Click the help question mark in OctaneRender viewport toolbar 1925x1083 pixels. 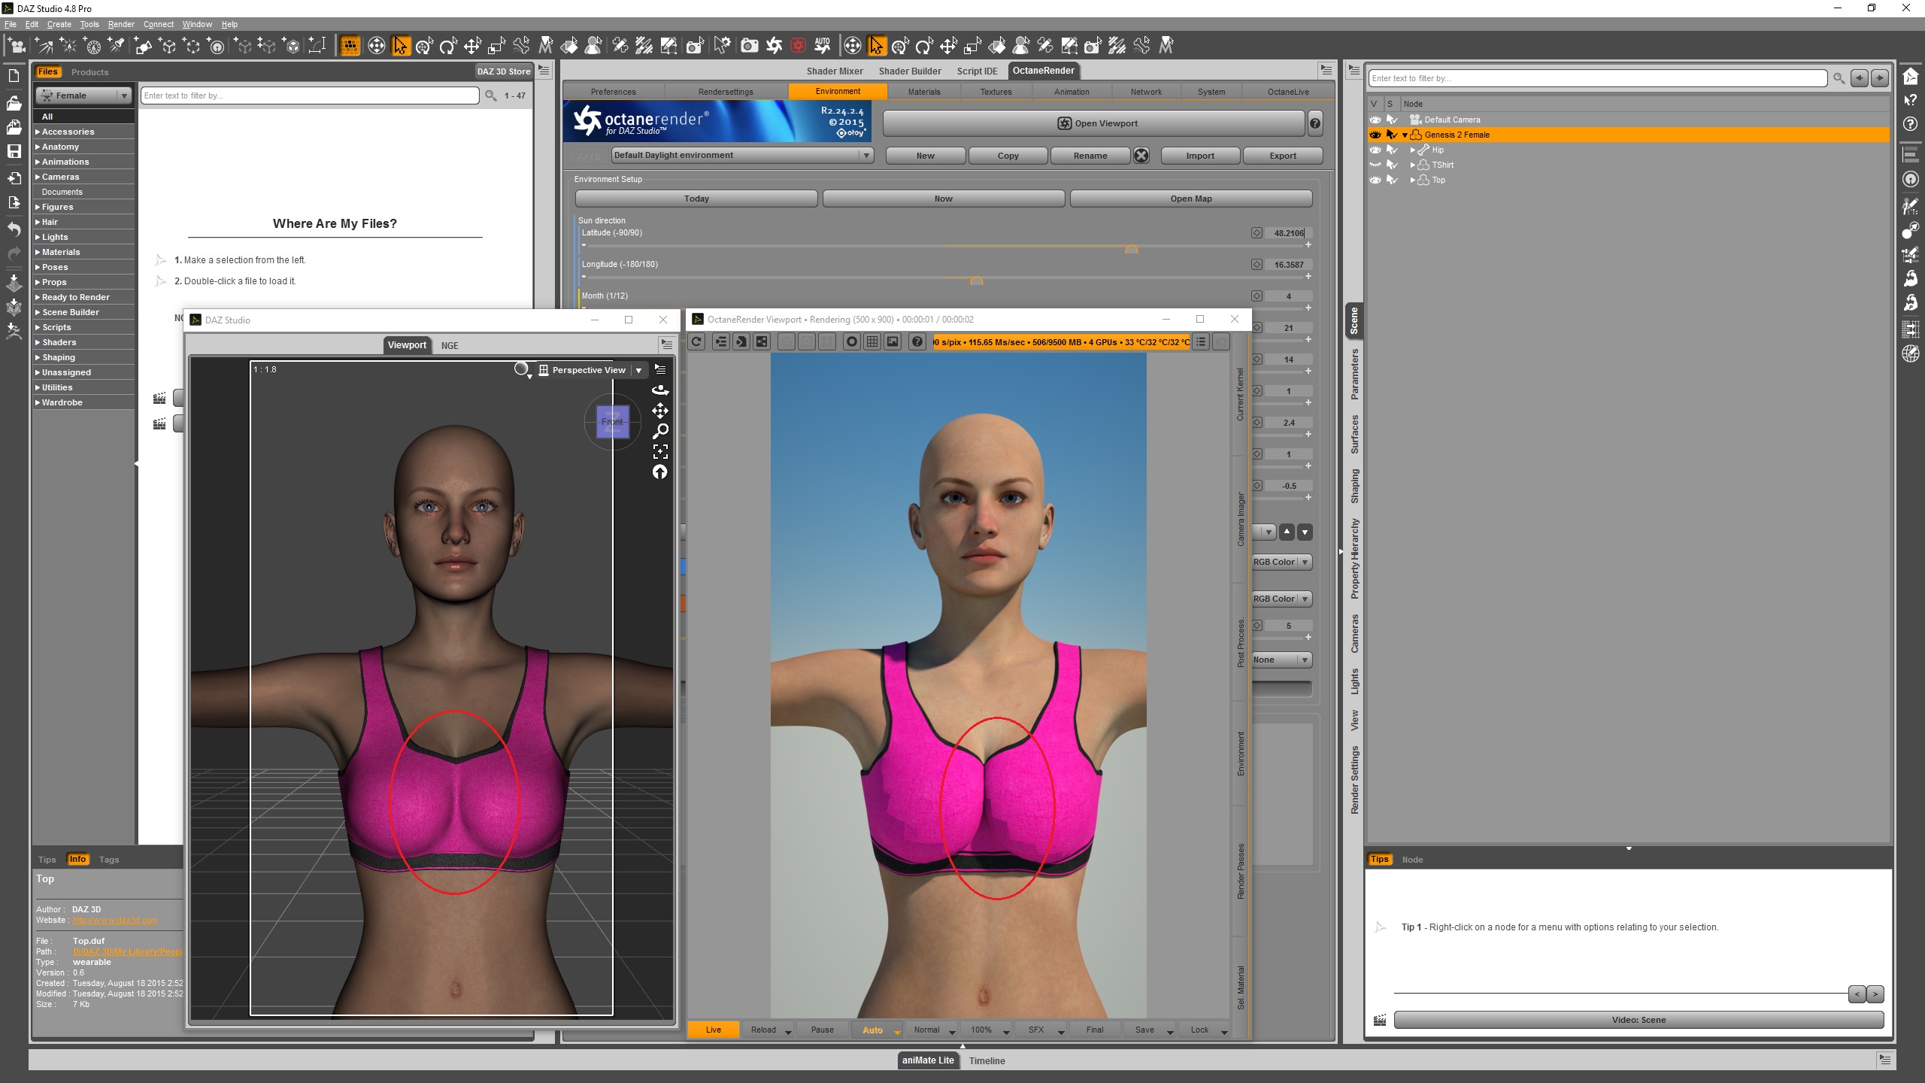(x=917, y=342)
